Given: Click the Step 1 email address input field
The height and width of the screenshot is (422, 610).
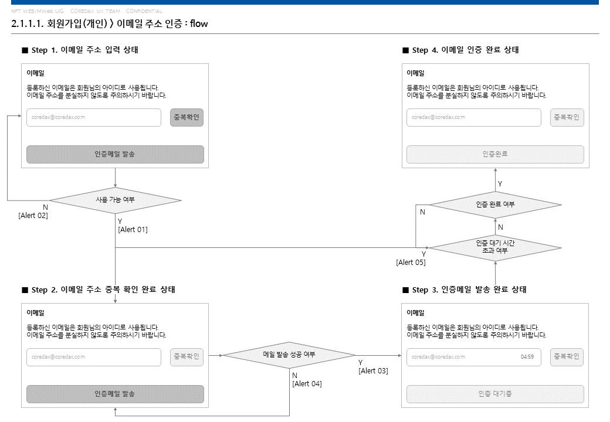Looking at the screenshot, I should (x=94, y=117).
